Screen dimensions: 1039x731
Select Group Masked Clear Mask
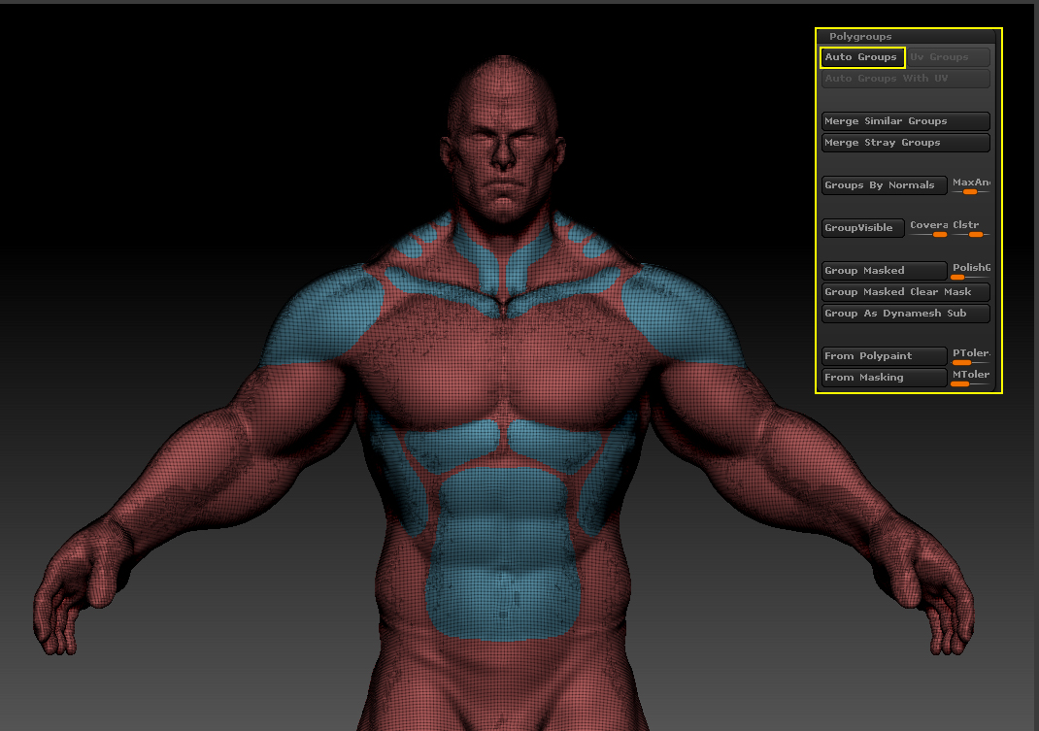(906, 292)
